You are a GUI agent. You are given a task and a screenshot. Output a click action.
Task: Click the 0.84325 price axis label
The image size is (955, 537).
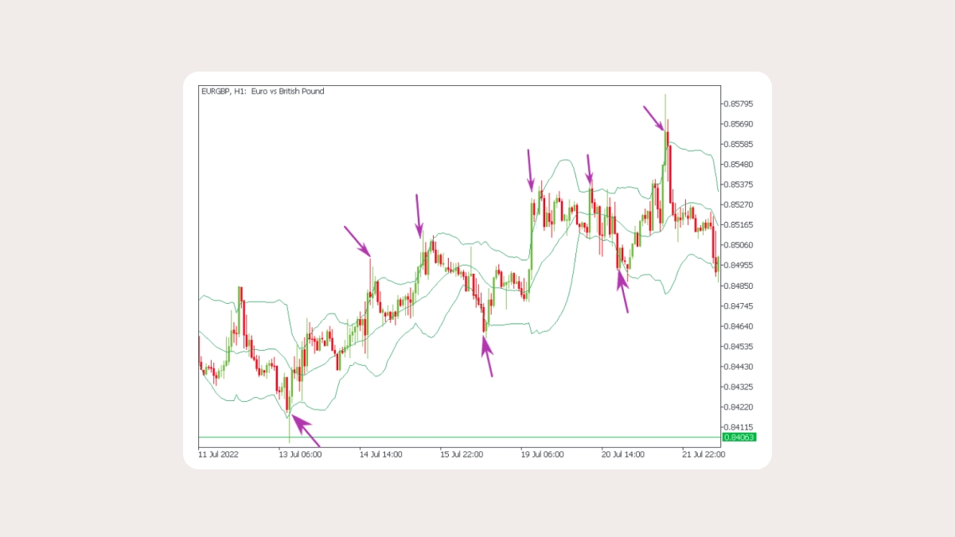coord(739,387)
